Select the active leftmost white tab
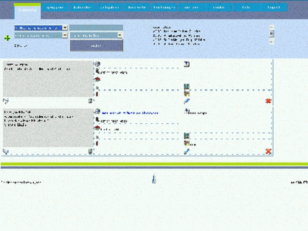308x231 pixels. [27, 11]
